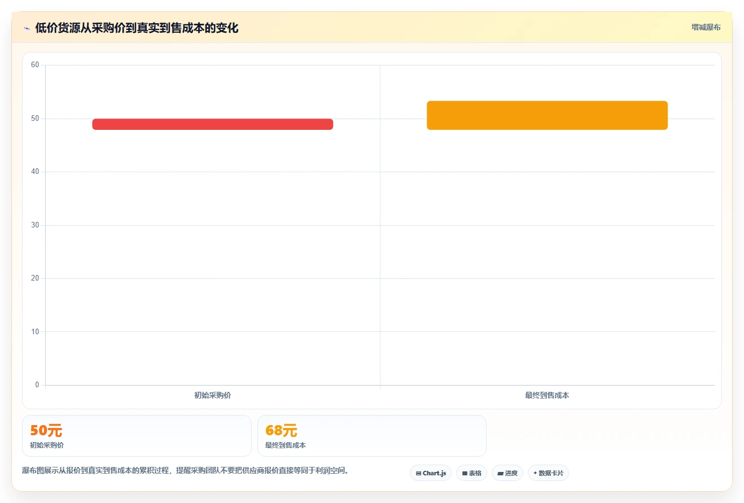Viewport: 744px width, 503px height.
Task: Click the y-axis tick label 10
Action: coord(35,332)
